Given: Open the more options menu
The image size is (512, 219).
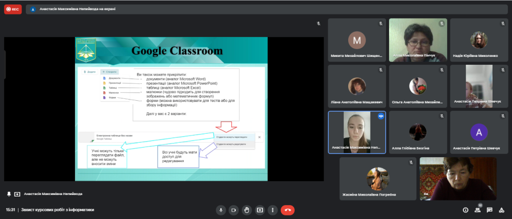Looking at the screenshot, I should tap(272, 210).
